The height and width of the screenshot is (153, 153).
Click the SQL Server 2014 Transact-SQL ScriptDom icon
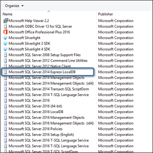(x=5, y=89)
